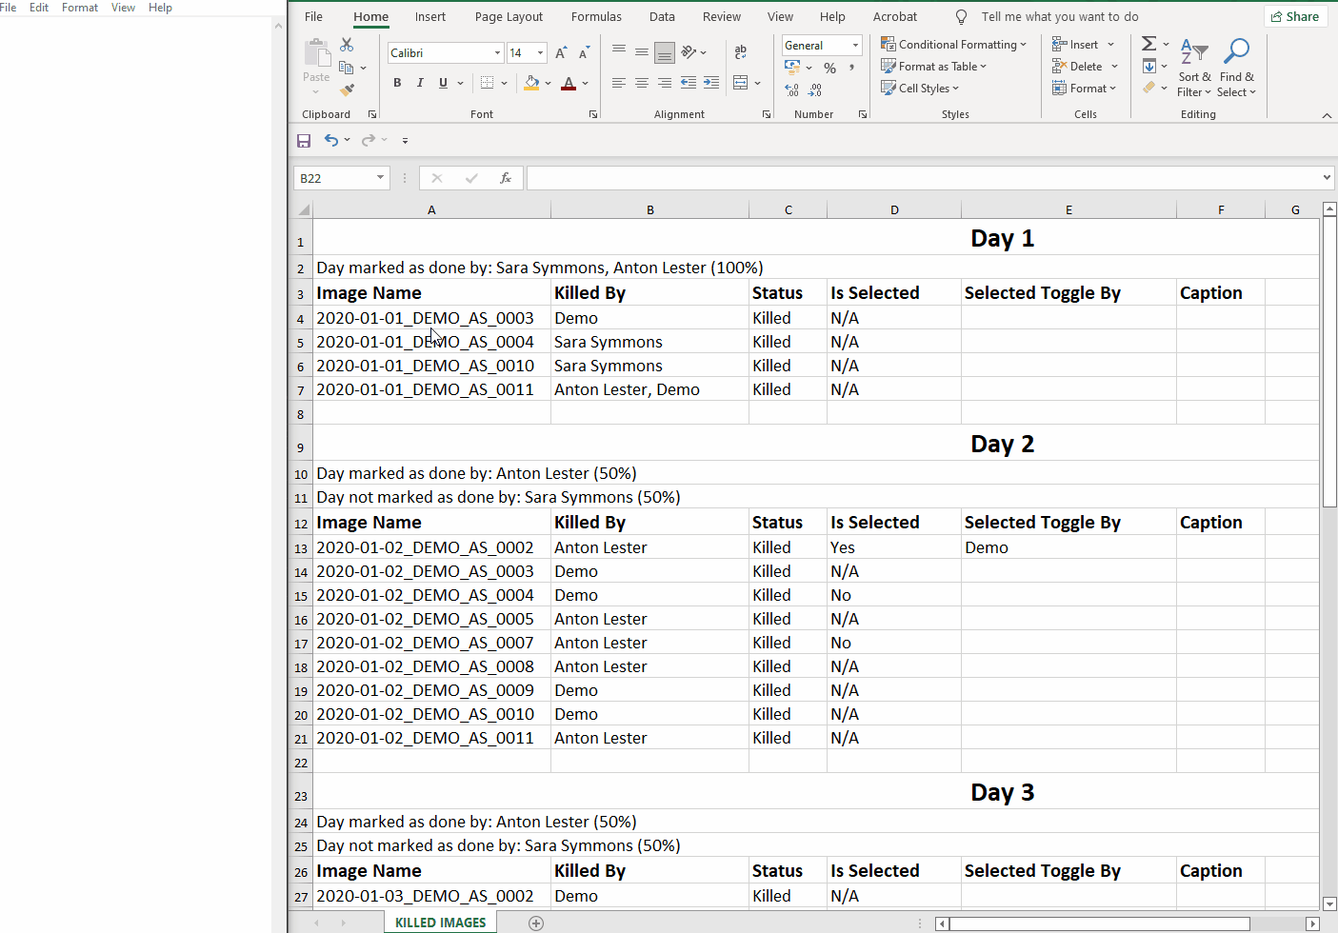
Task: Select the KILLED IMAGES sheet tab
Action: 440,923
